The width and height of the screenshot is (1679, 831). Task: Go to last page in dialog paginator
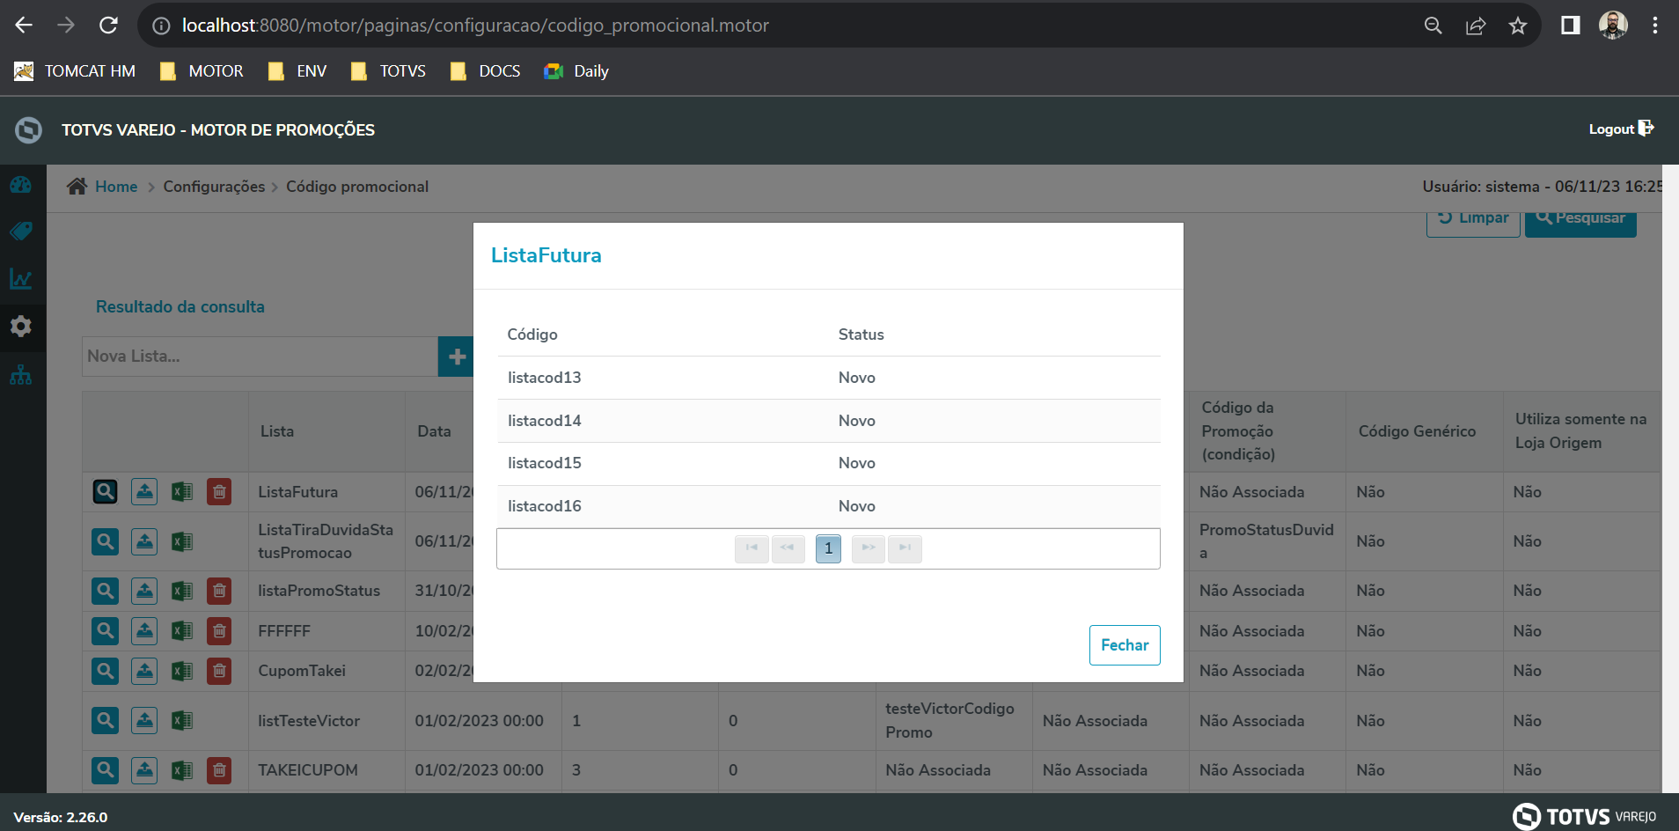(x=905, y=548)
